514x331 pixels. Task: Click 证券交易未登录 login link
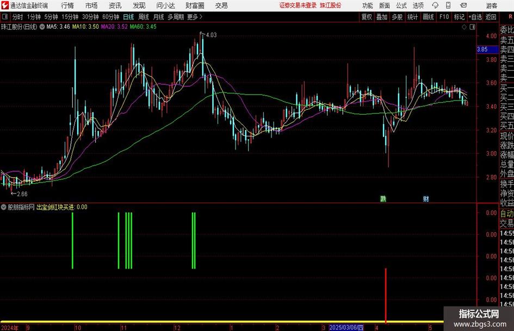pos(298,5)
